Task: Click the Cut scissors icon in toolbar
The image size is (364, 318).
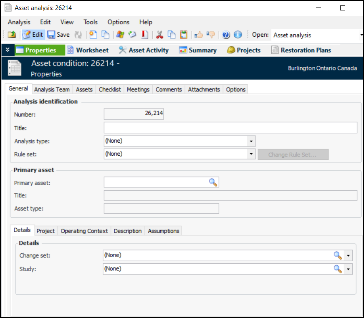Action: point(159,35)
